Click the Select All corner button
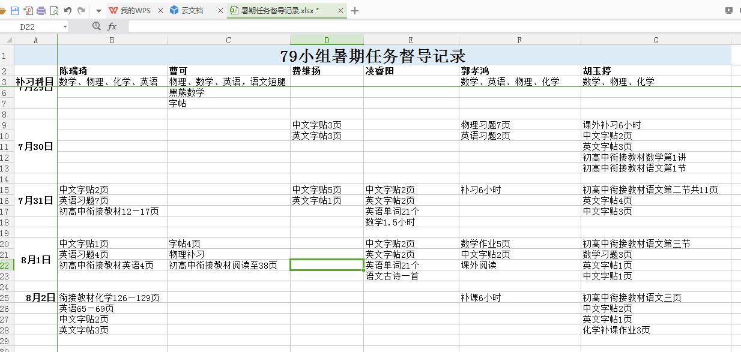The image size is (741, 352). coord(7,40)
